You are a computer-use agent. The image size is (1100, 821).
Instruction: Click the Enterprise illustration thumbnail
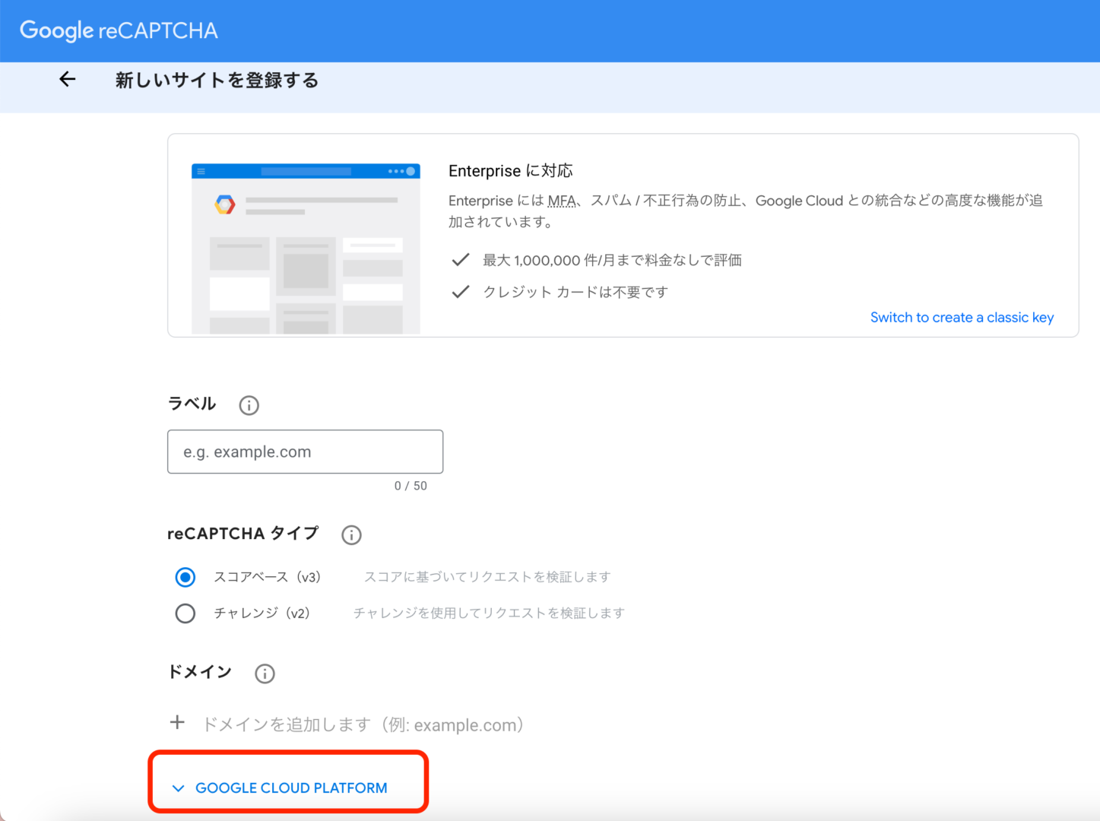click(306, 248)
